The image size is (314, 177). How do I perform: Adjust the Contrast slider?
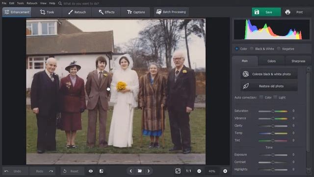[x=273, y=162]
